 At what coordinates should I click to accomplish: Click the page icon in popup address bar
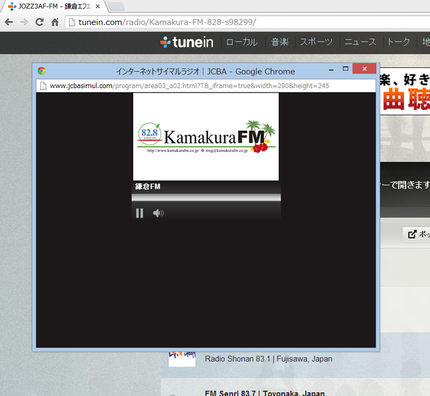(43, 86)
